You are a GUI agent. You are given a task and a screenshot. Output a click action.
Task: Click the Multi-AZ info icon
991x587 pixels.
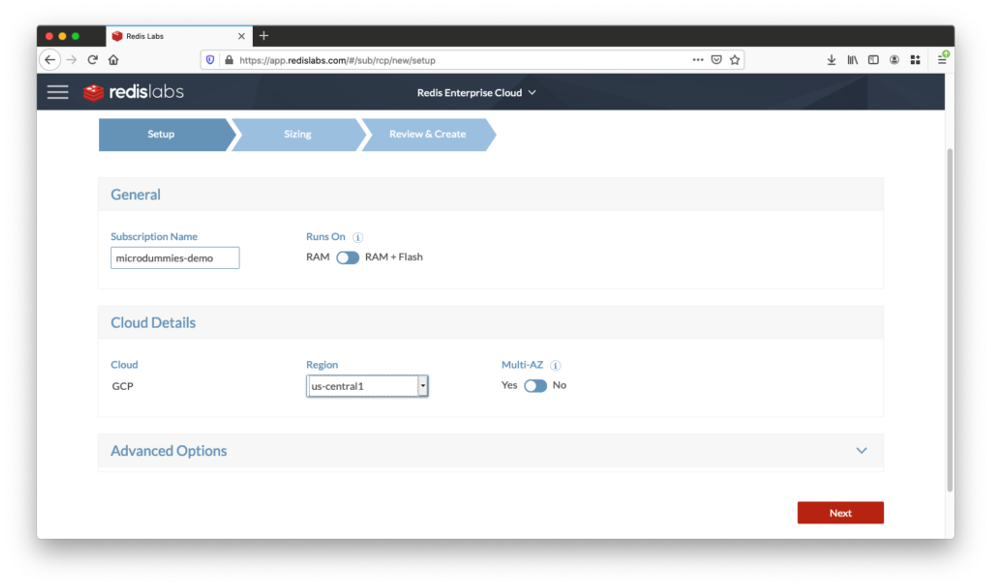pos(556,366)
